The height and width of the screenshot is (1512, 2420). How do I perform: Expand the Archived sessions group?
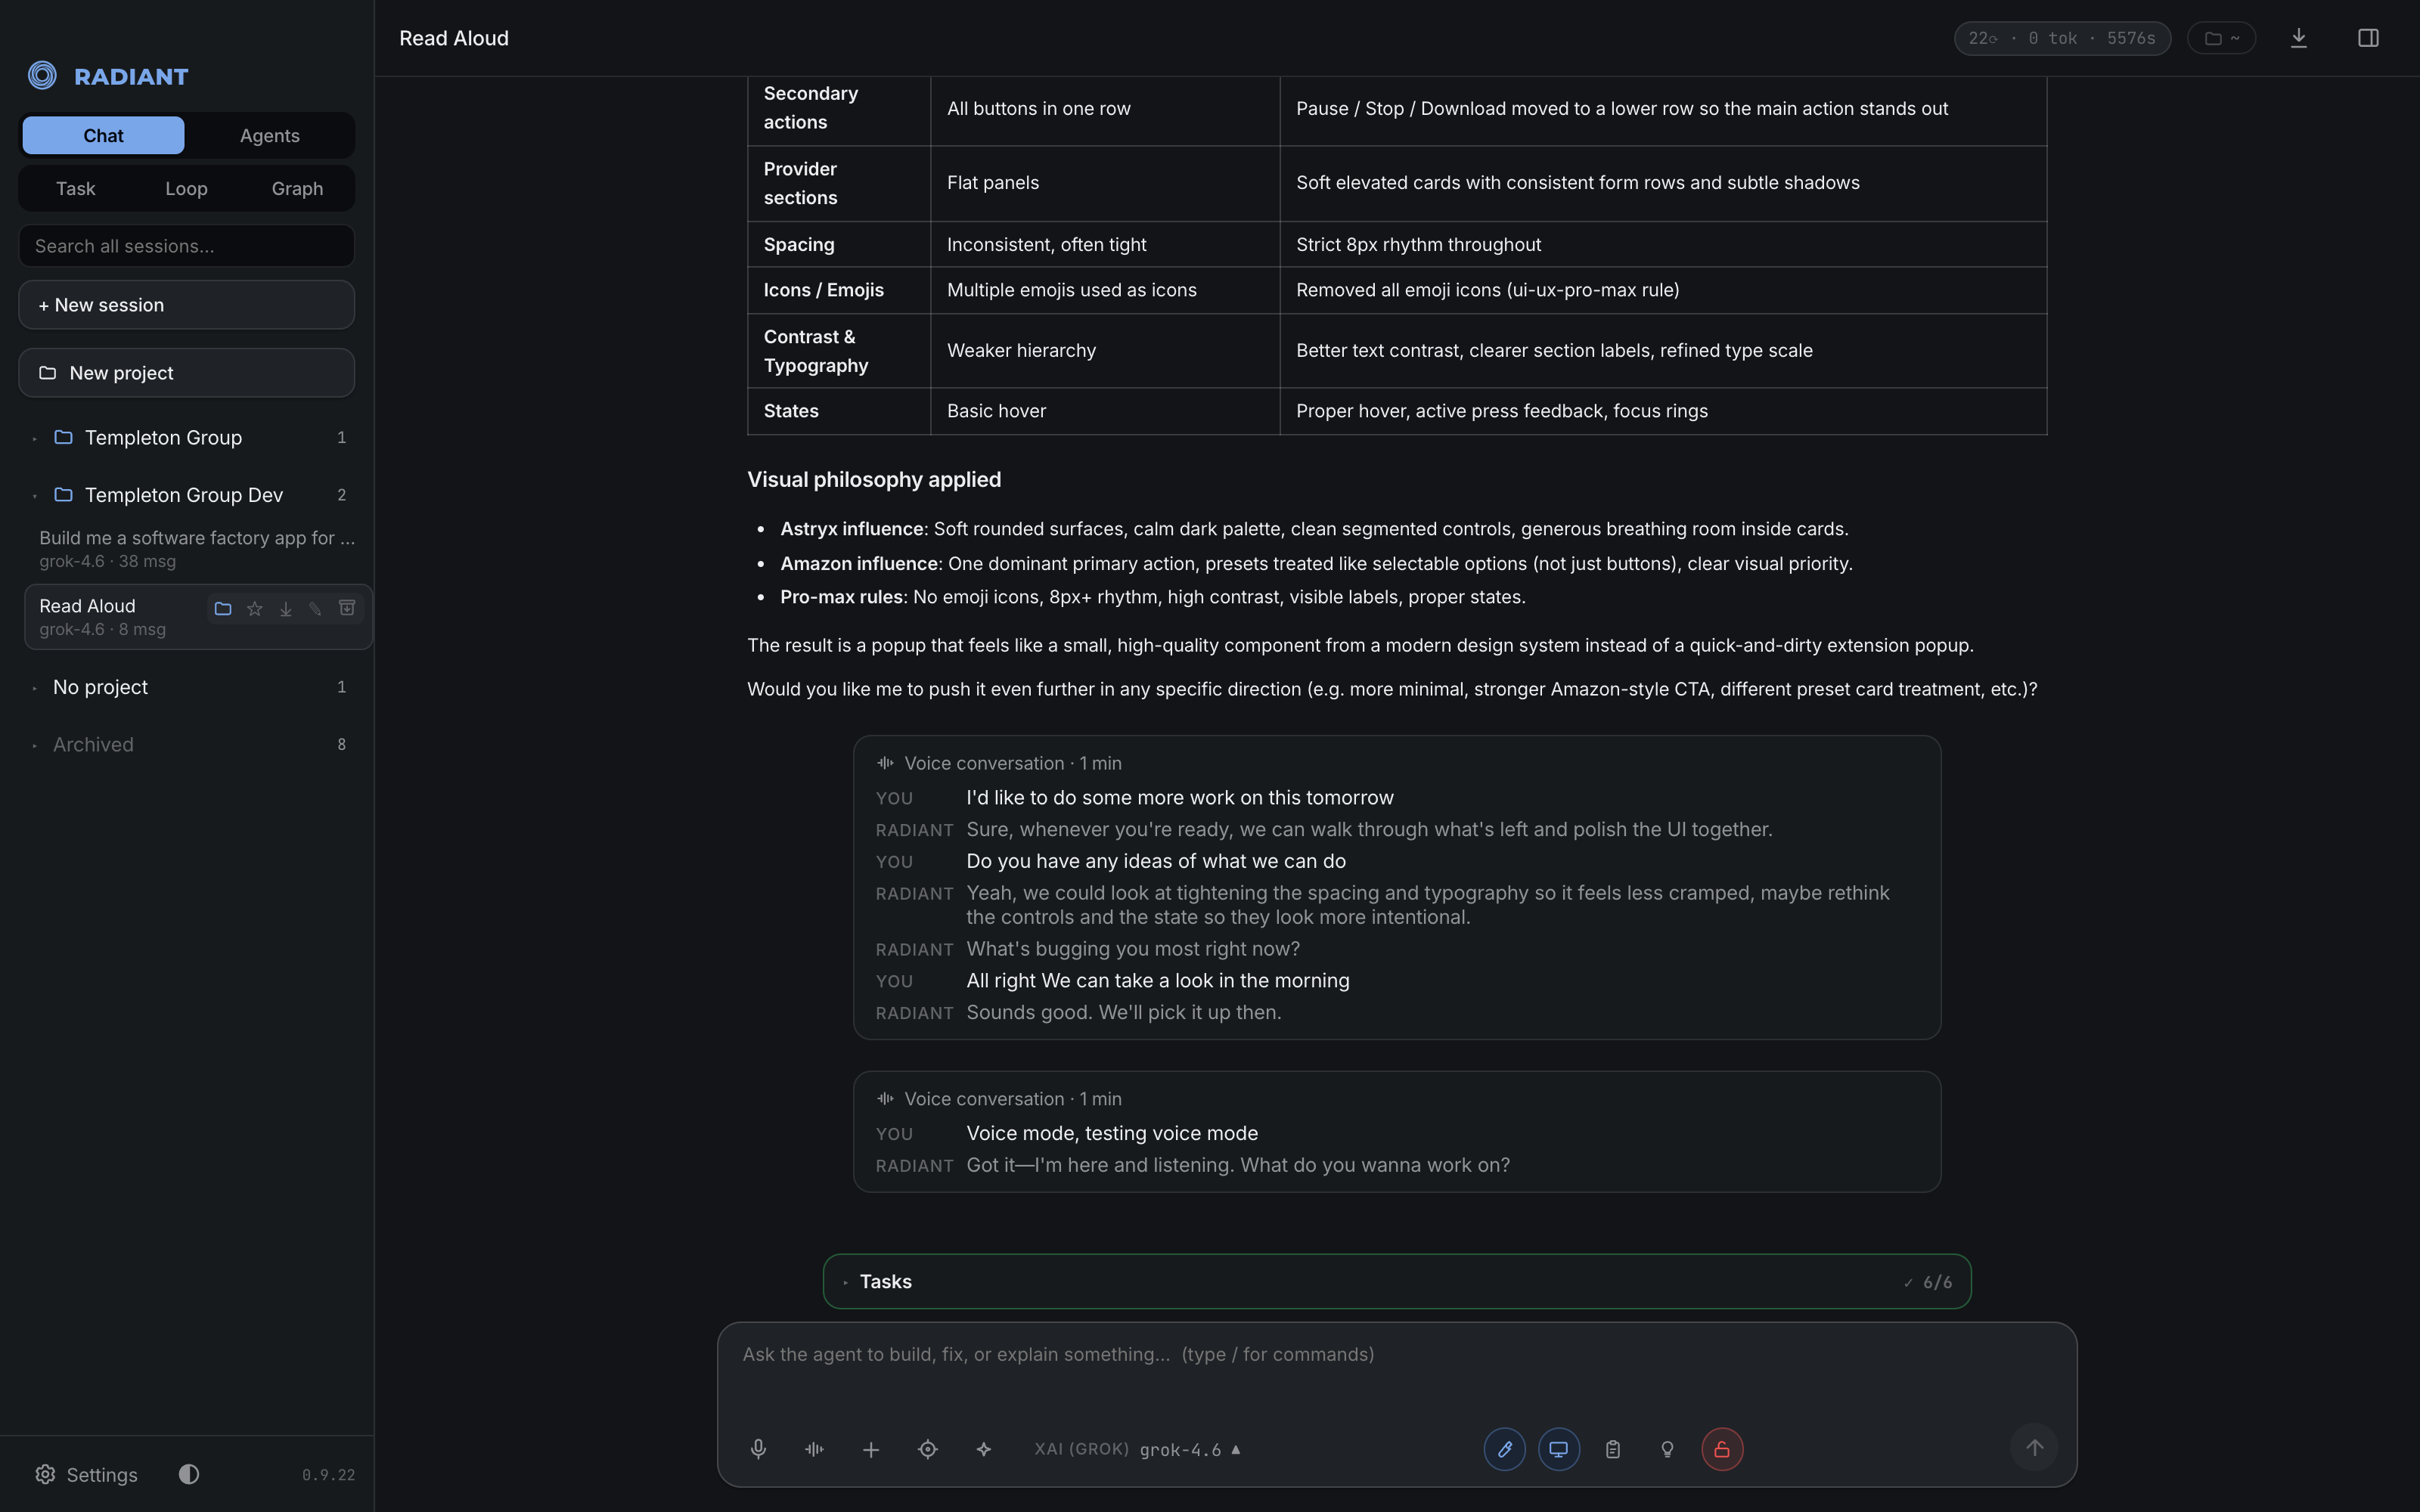[x=188, y=744]
